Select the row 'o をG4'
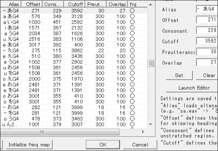 73,102
